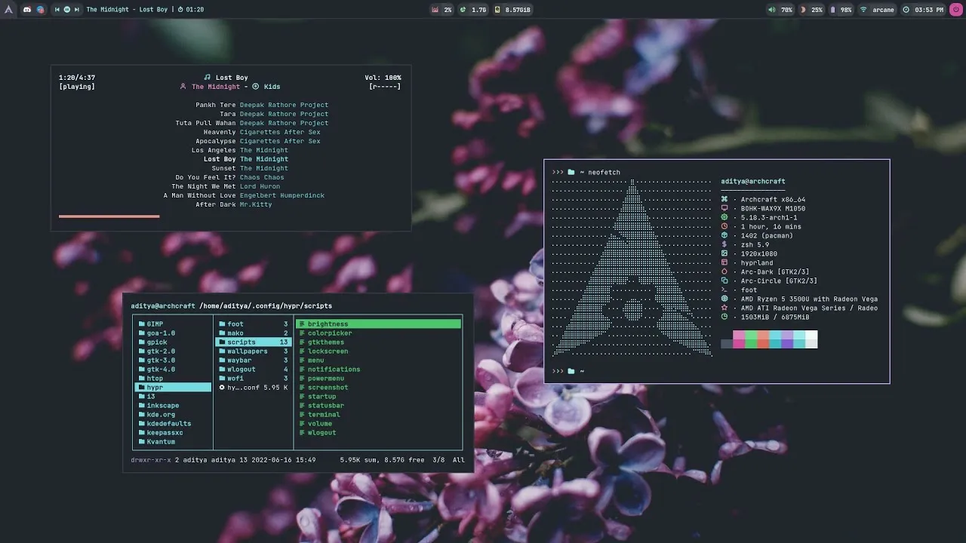Click the 'Cigarettes After Sex' artist link
The width and height of the screenshot is (966, 543).
281,132
